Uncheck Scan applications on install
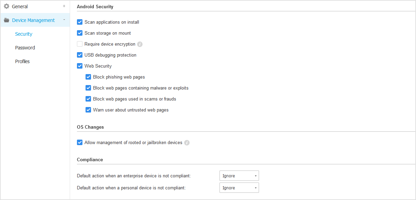Image resolution: width=416 pixels, height=200 pixels. tap(80, 22)
